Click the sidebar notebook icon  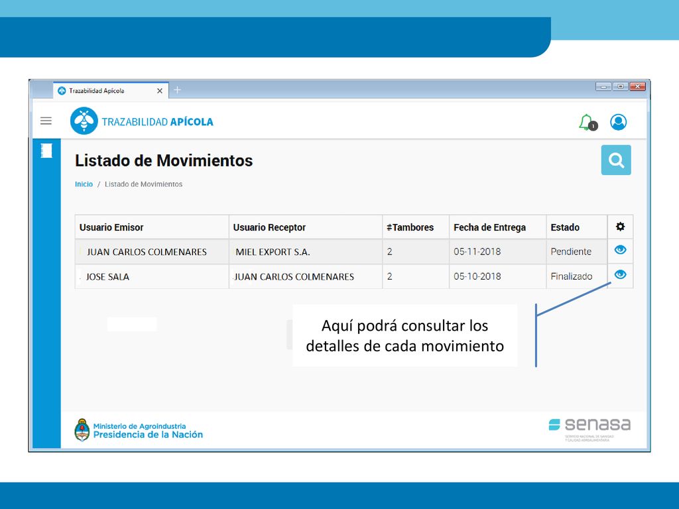(46, 150)
